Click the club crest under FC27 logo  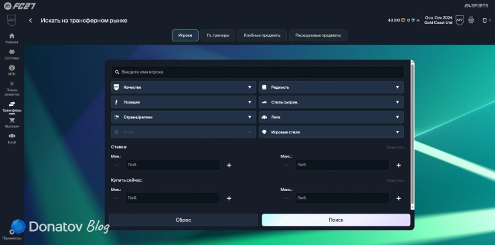pyautogui.click(x=11, y=21)
